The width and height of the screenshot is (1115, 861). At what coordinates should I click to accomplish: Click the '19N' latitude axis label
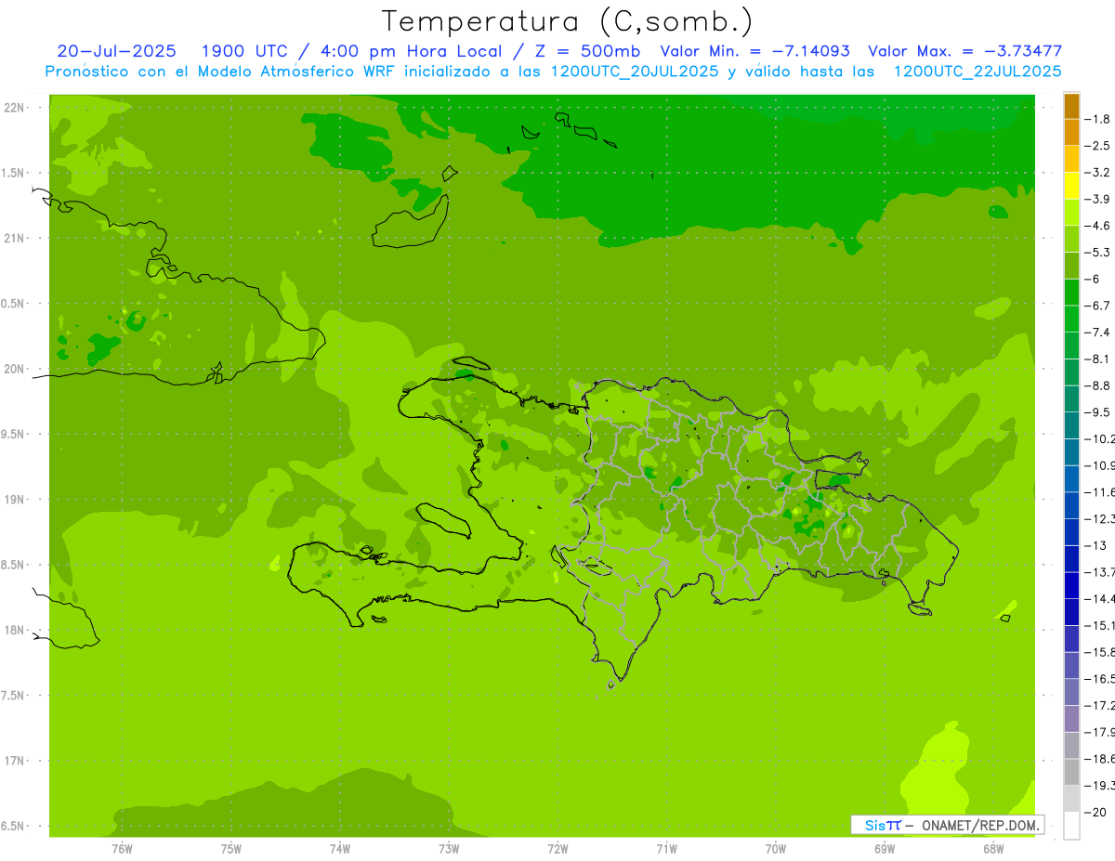(13, 500)
